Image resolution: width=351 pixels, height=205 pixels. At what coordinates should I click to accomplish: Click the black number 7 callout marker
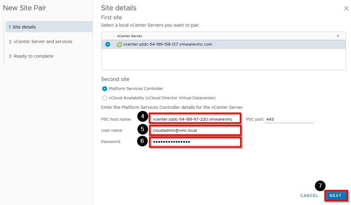(x=320, y=186)
